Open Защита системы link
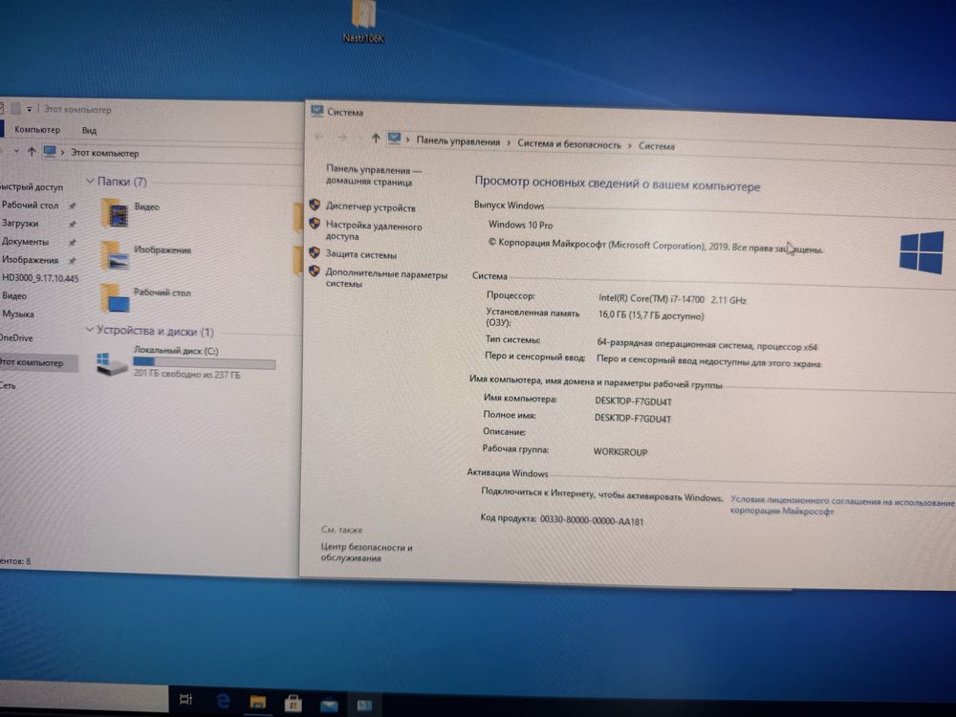 pos(360,254)
